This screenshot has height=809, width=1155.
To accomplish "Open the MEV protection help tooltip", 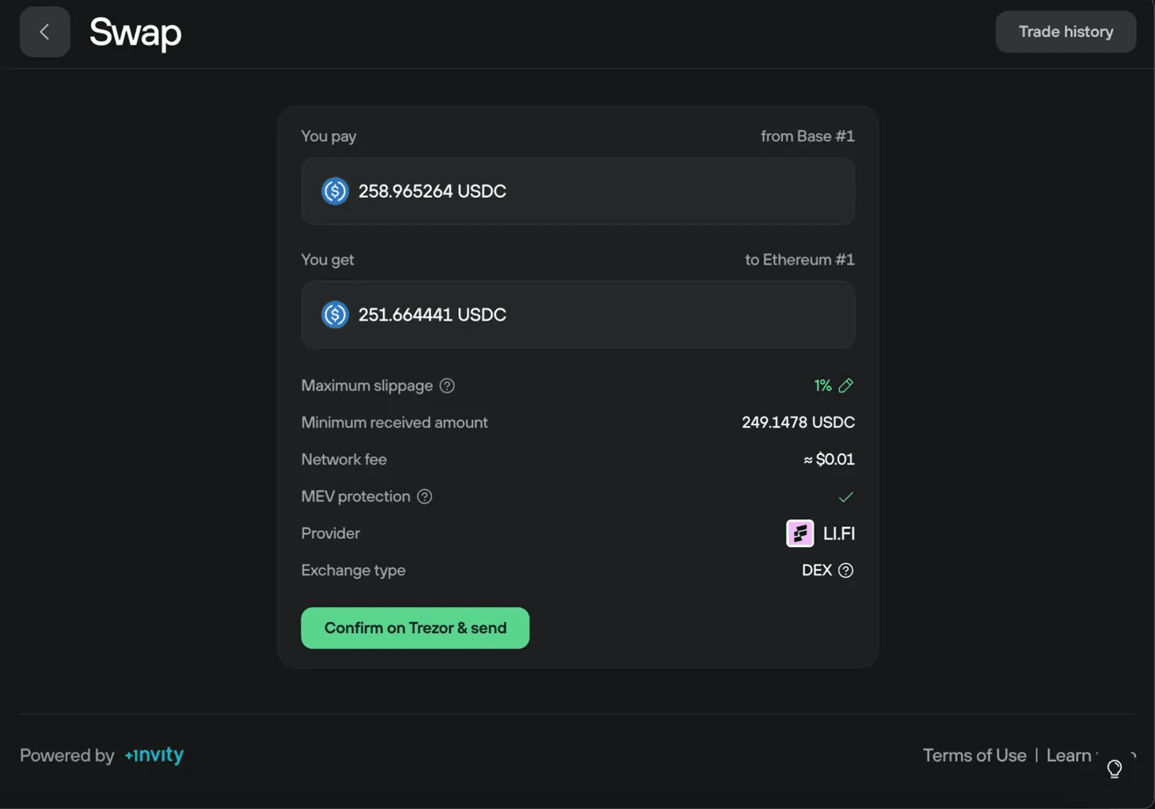I will click(x=425, y=496).
